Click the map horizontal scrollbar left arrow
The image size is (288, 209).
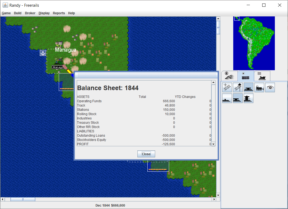3,199
